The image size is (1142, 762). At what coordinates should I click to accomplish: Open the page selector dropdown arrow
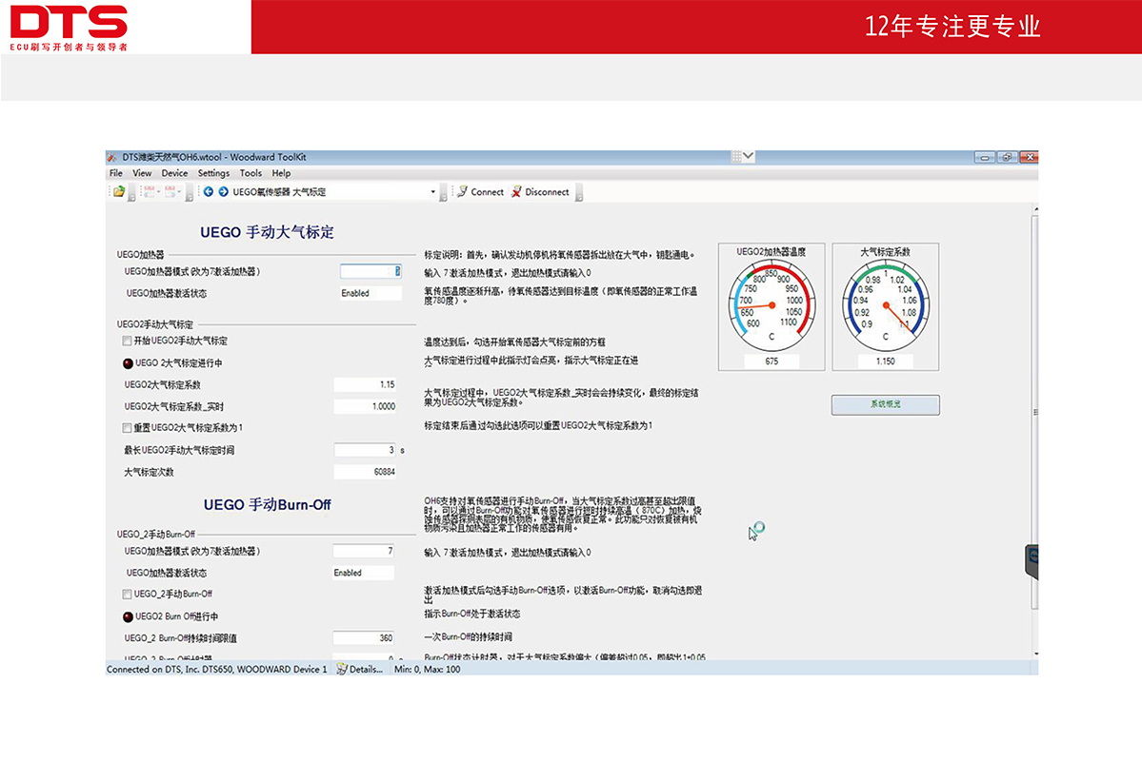pos(432,192)
